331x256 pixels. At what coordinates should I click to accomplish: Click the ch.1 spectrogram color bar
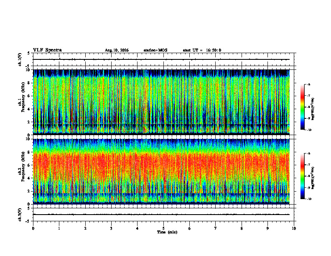(x=302, y=107)
